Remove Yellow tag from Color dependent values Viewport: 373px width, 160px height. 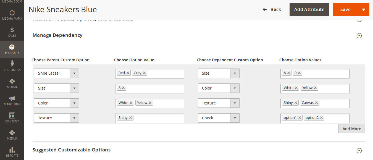[x=315, y=88]
